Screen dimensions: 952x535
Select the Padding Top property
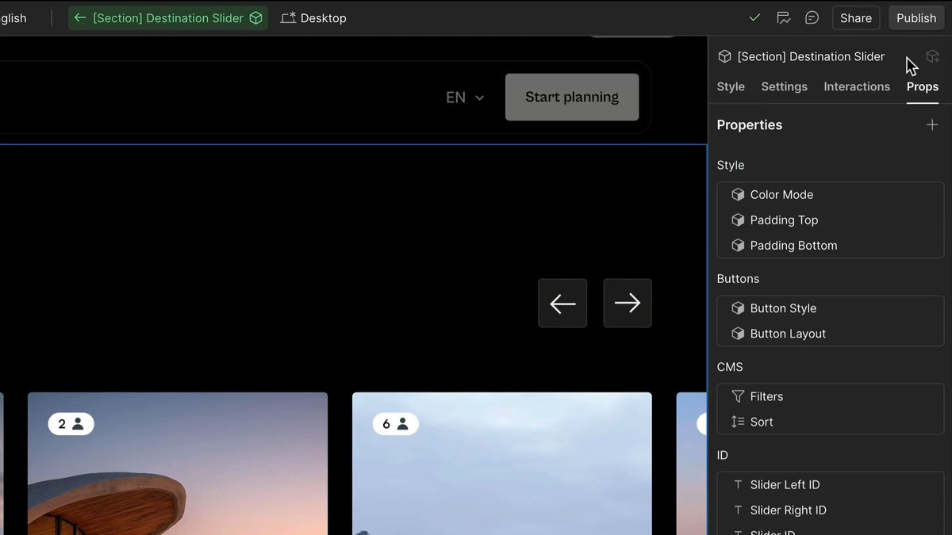click(x=831, y=220)
